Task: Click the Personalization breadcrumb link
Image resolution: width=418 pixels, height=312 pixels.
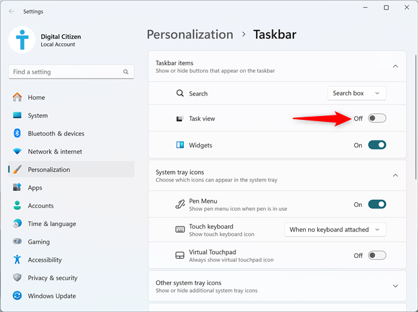Action: pos(190,35)
